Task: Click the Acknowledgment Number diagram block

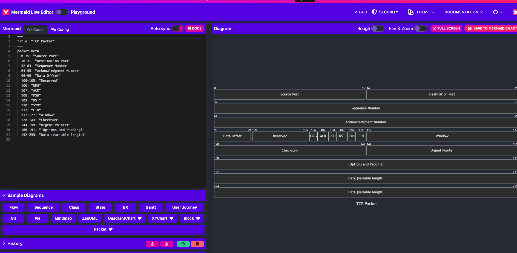Action: point(366,122)
